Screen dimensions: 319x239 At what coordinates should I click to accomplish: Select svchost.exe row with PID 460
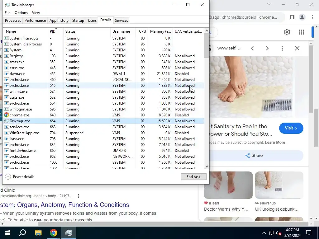104,80
